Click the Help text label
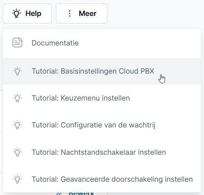The image size is (204, 195). 33,14
